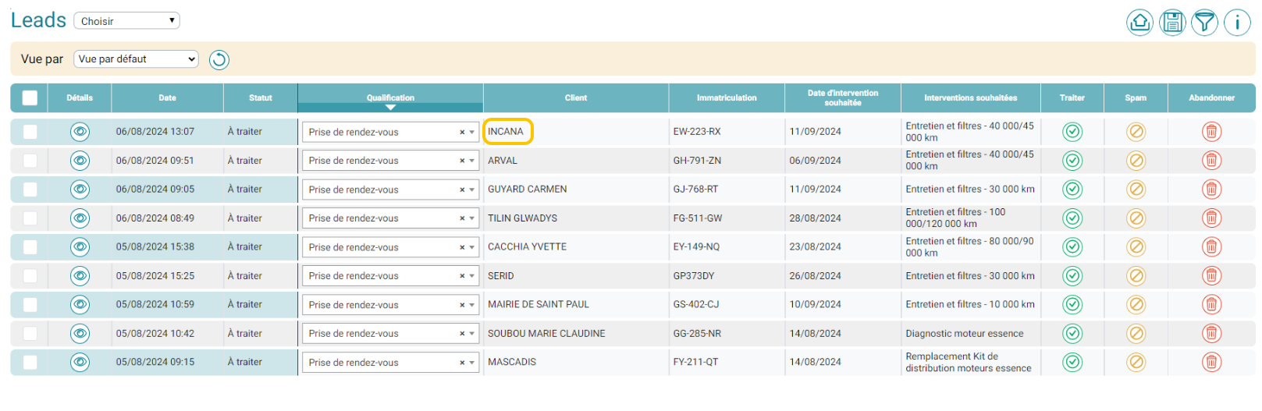Viewport: 1262px width, 411px height.
Task: Check the box for ARVAL row
Action: point(30,161)
